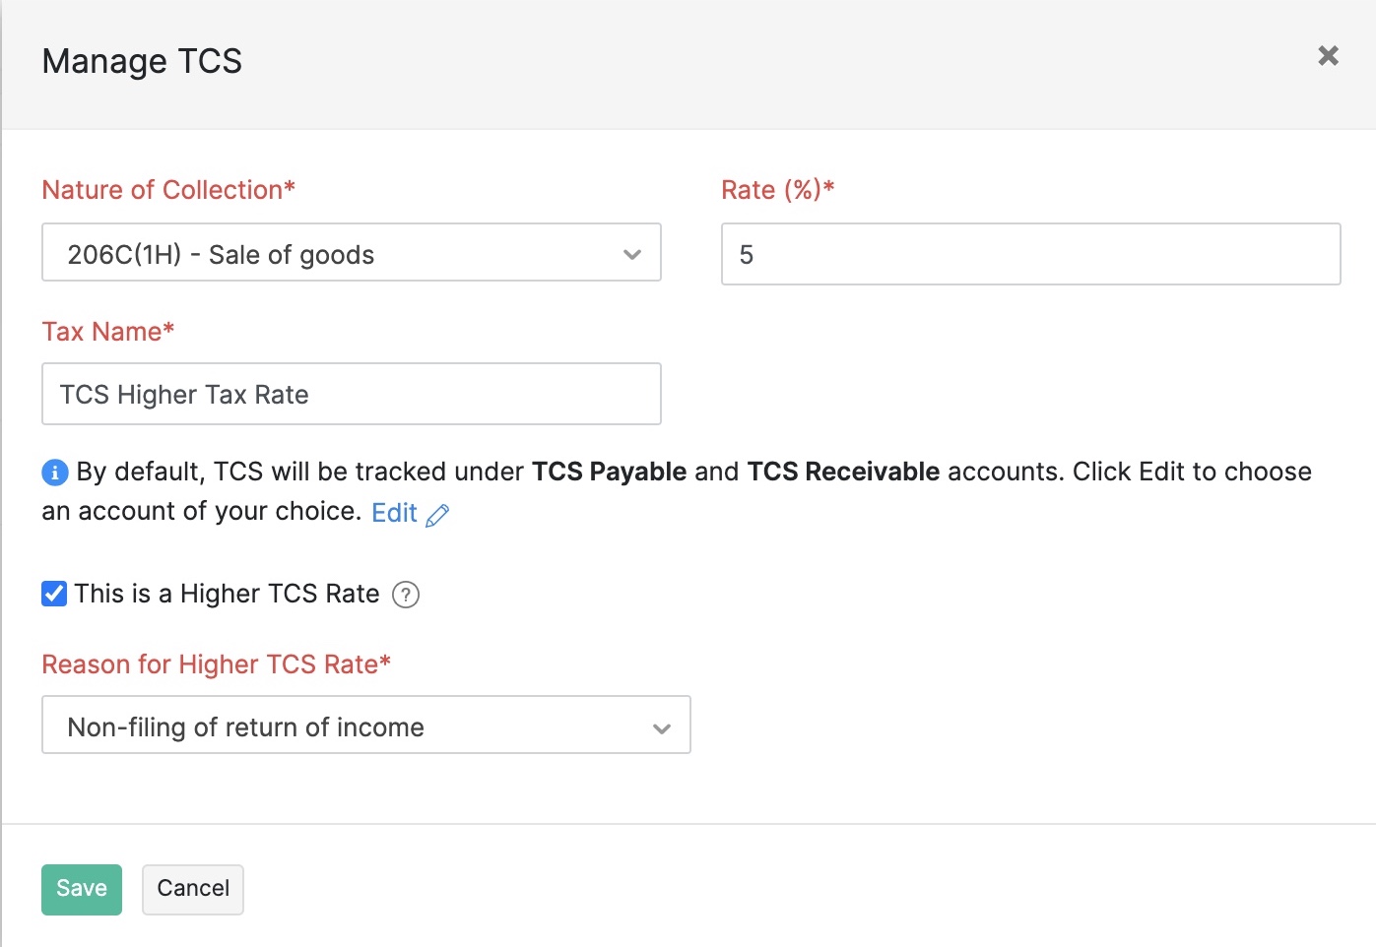Click the close icon of Manage TCS dialog

[x=1328, y=56]
